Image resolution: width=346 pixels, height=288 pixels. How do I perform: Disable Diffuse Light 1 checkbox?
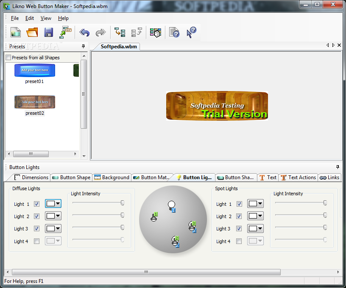point(36,204)
